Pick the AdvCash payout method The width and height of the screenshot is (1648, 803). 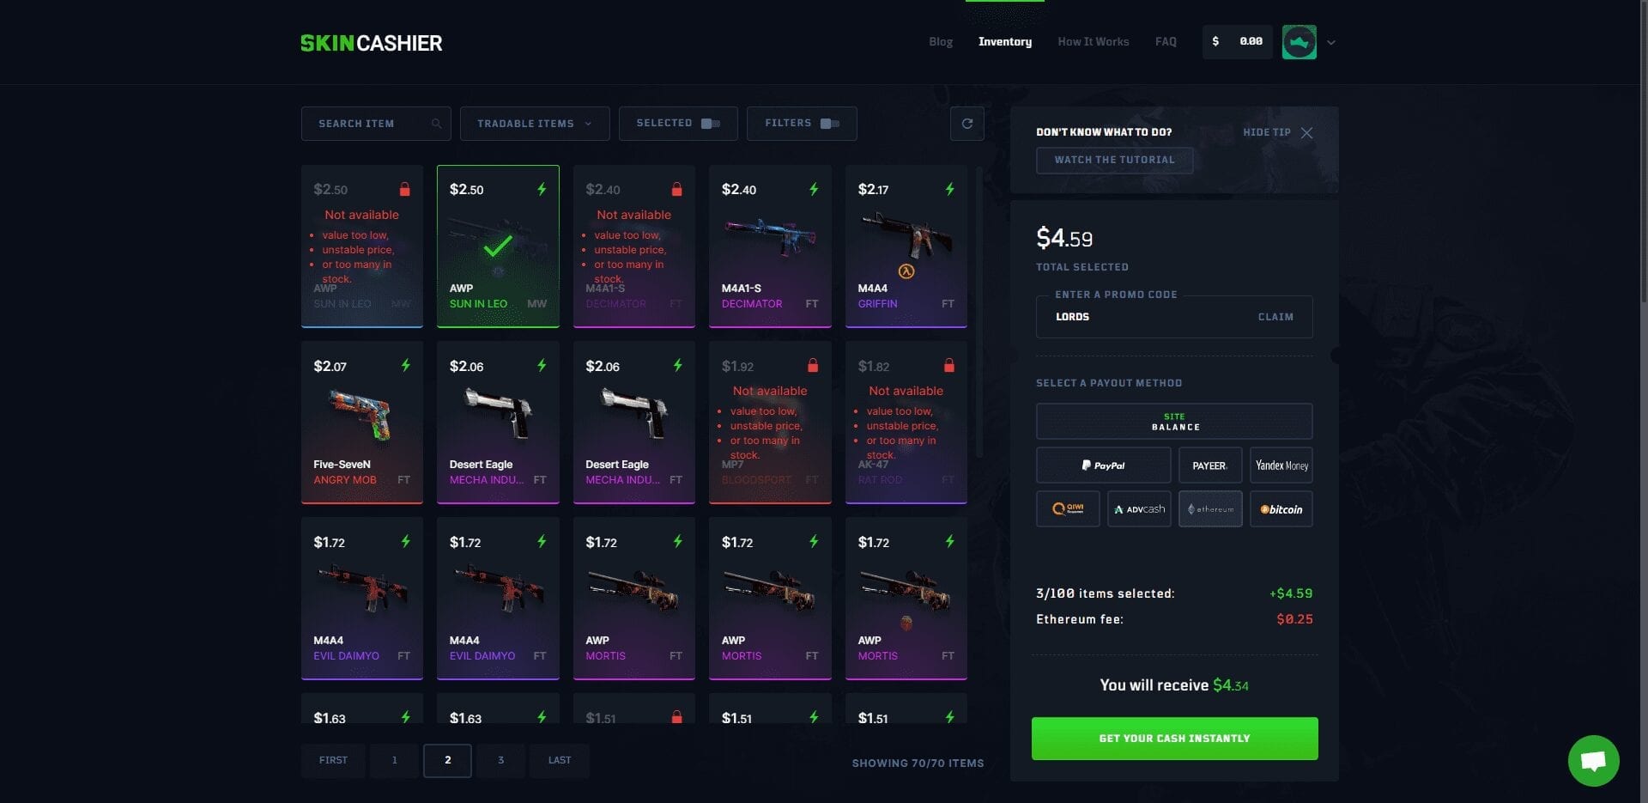[1139, 509]
